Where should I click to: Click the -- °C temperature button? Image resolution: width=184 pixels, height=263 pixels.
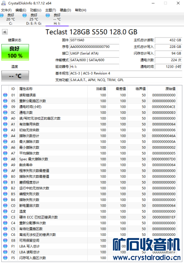[15, 76]
